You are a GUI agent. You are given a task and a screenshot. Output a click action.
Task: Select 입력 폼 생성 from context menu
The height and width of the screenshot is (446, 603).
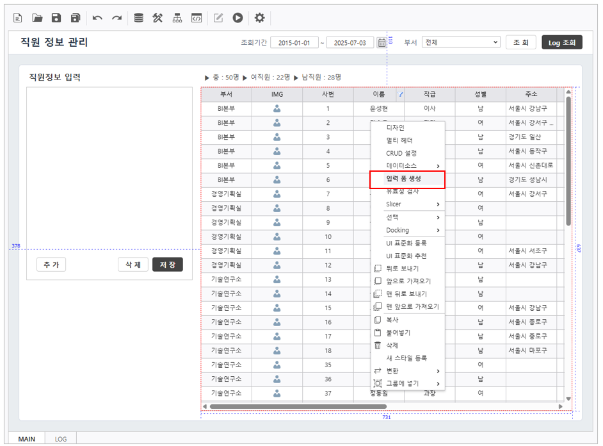[408, 179]
